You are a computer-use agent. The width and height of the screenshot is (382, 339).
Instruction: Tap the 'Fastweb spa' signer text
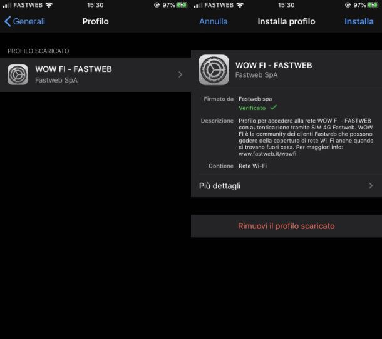[256, 99]
